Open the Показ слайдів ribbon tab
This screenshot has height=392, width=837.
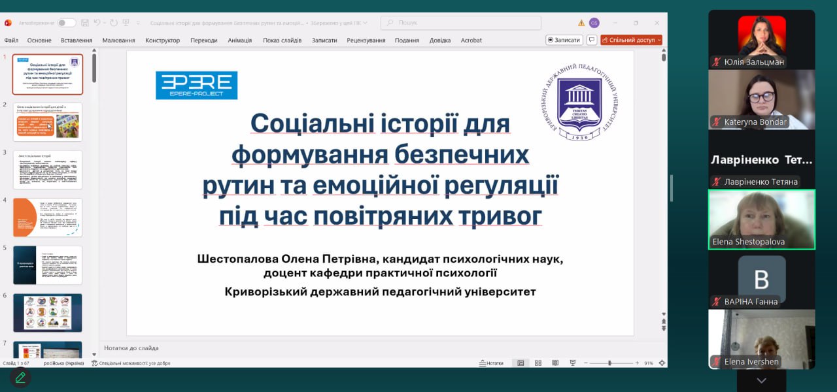pos(282,40)
